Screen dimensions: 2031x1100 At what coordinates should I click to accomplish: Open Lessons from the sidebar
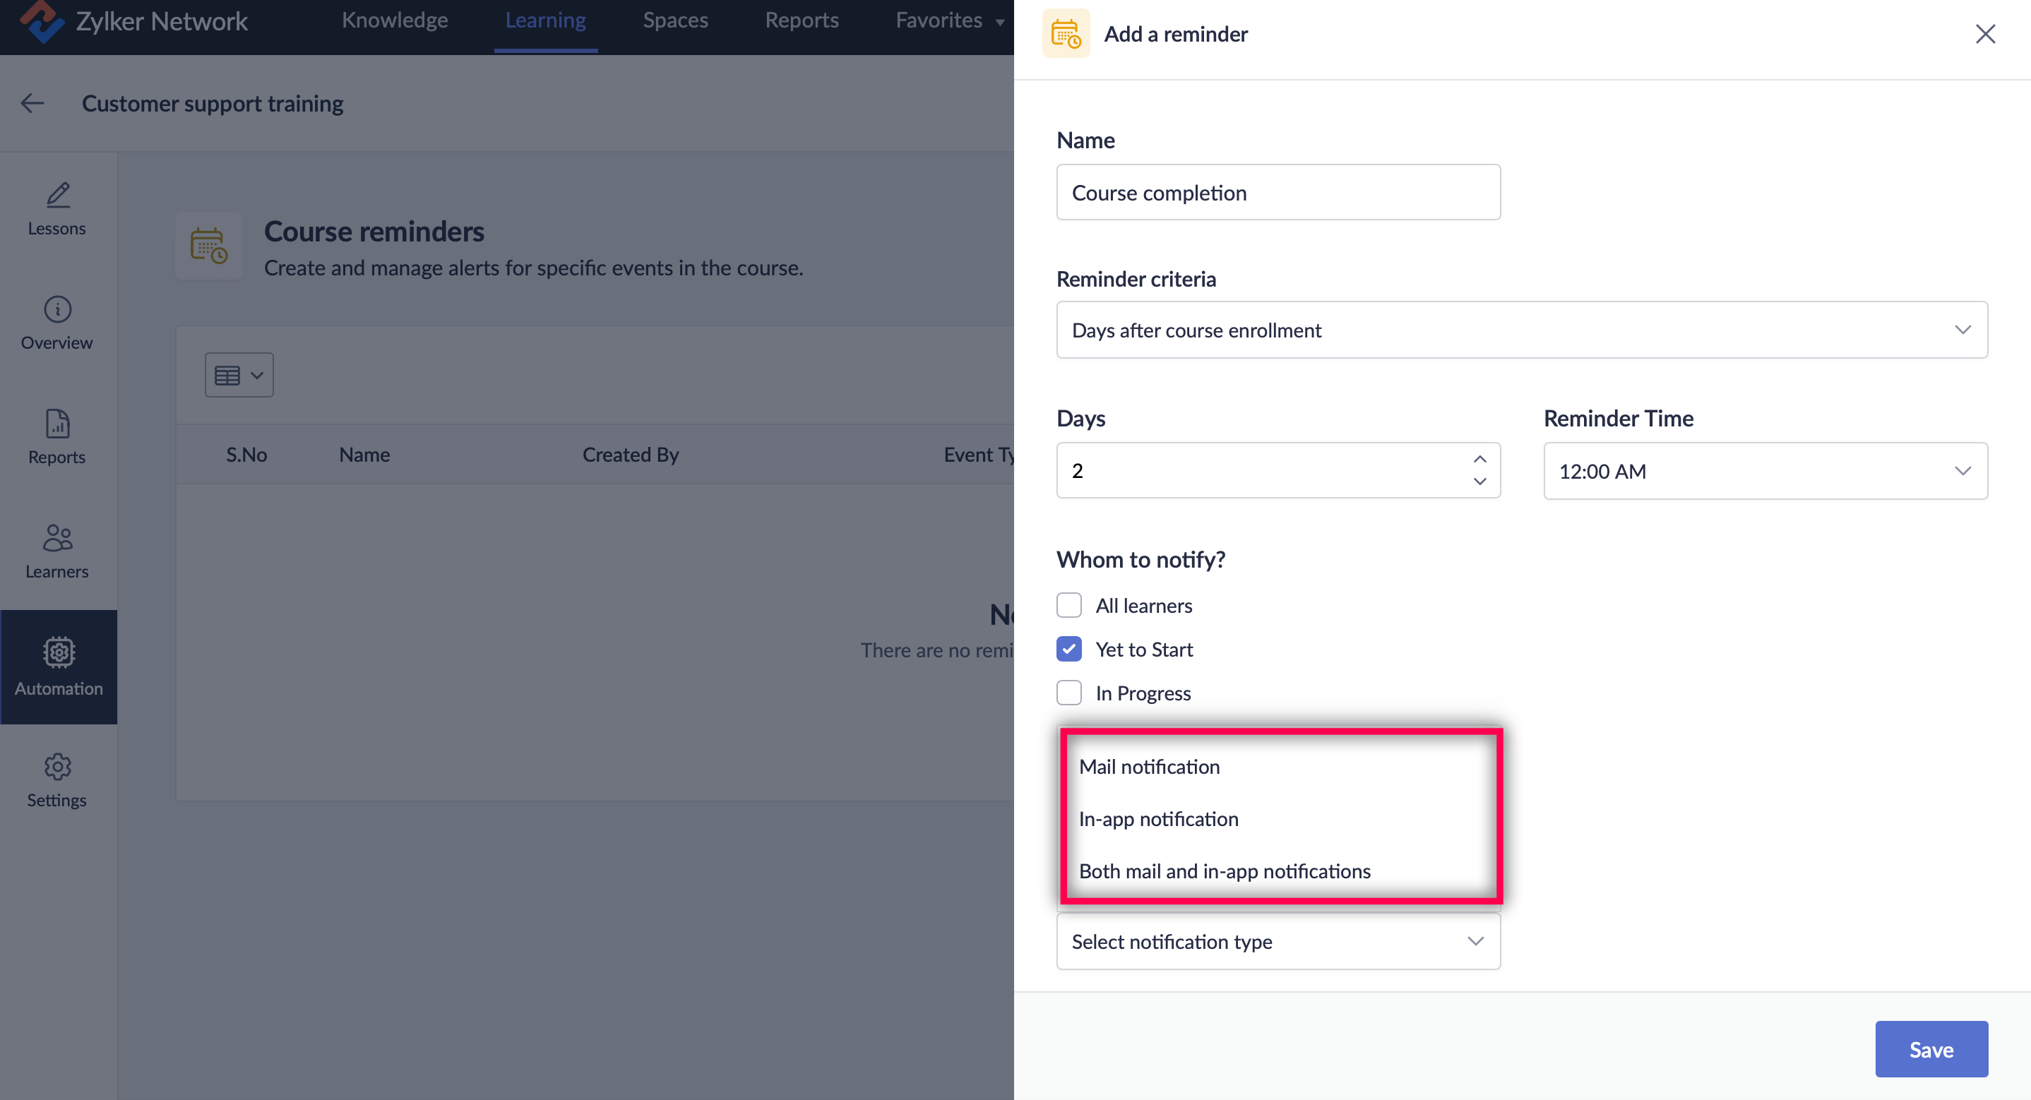tap(56, 210)
